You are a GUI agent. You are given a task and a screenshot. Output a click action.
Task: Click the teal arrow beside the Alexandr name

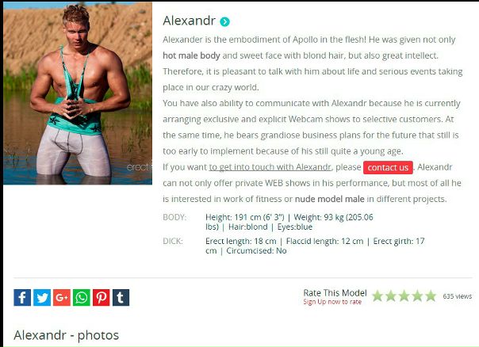click(225, 21)
